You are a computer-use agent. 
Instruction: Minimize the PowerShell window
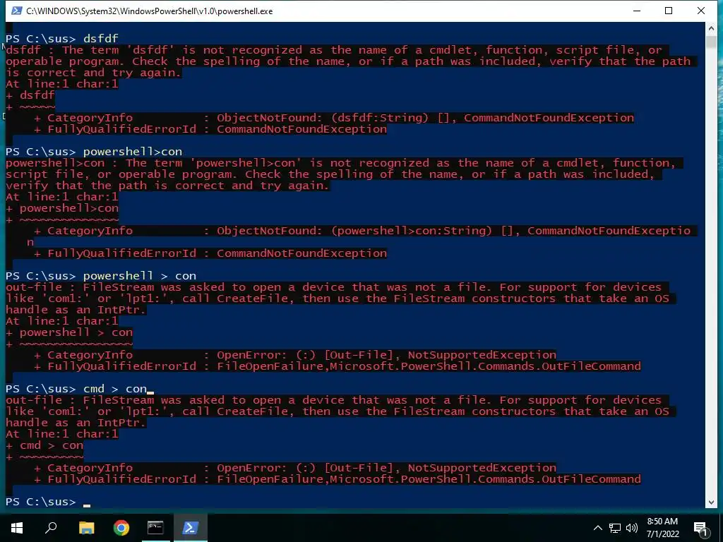[637, 11]
